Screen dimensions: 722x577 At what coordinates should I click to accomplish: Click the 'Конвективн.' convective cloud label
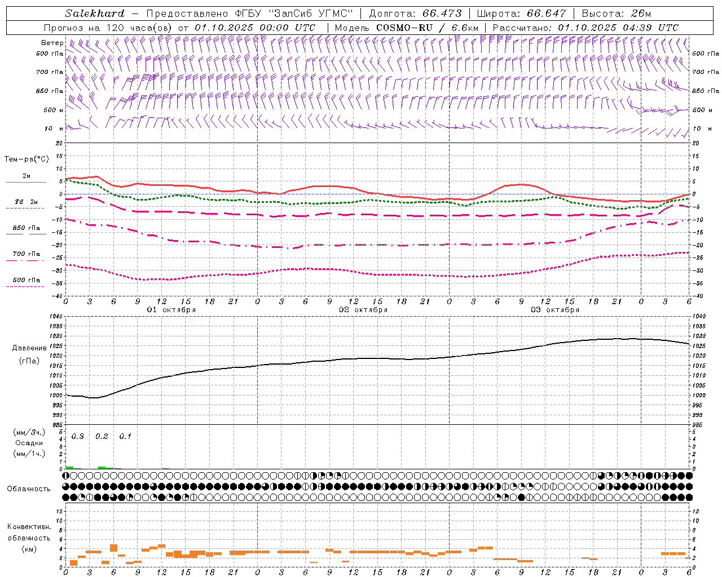pos(29,527)
